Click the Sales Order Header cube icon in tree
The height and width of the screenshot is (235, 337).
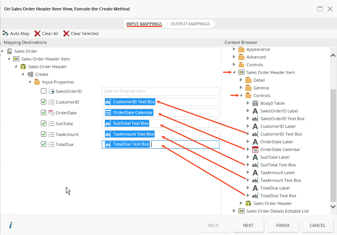(x=23, y=67)
